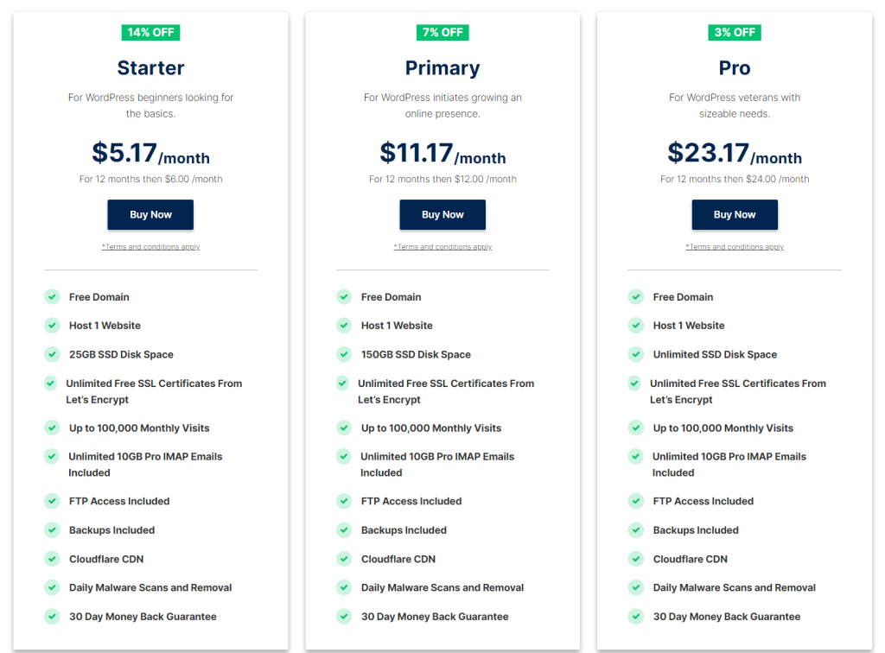Viewport: 885px width, 653px height.
Task: Click checkmark beside Primary Backups Included
Action: 344,530
